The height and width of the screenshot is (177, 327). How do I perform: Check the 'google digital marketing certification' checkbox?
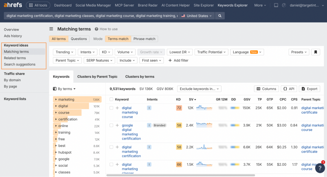pos(111,126)
